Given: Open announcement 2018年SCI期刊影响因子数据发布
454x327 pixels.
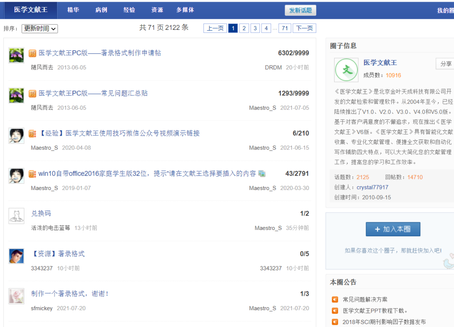Looking at the screenshot, I should point(384,322).
